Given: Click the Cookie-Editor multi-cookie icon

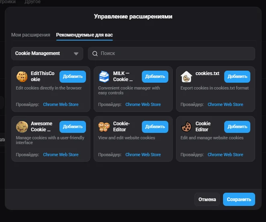Looking at the screenshot, I should point(104,127).
